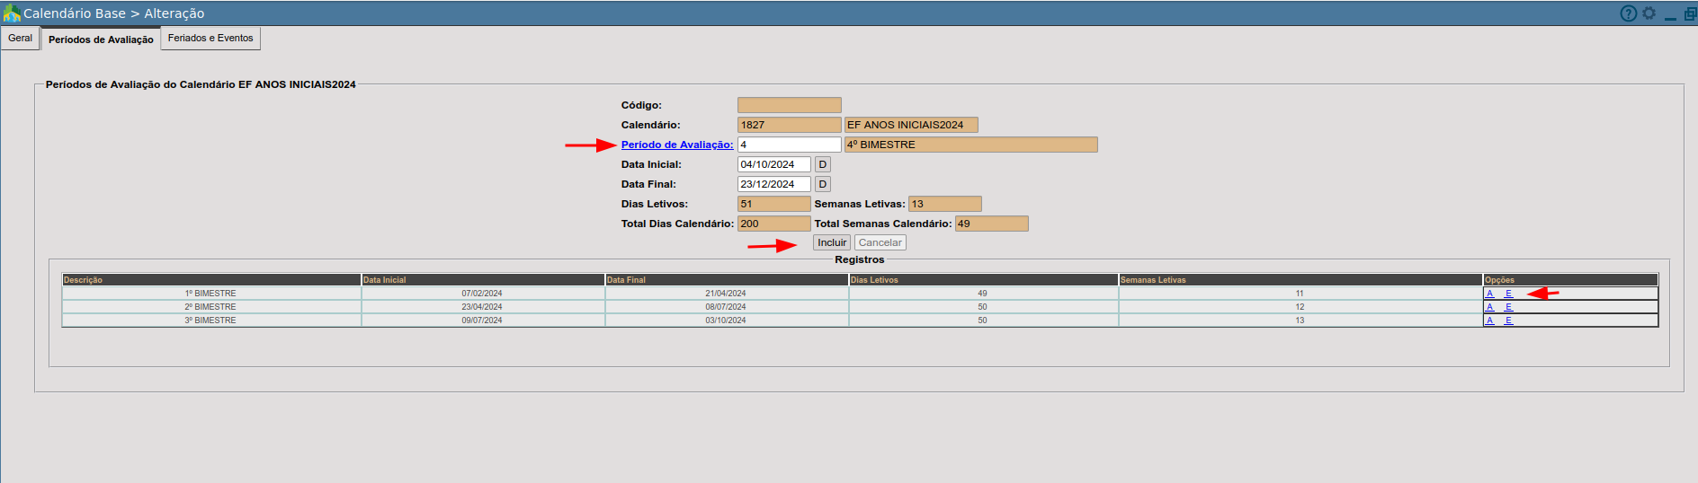The height and width of the screenshot is (483, 1698).
Task: Open date picker D for Data Inicial
Action: point(822,164)
